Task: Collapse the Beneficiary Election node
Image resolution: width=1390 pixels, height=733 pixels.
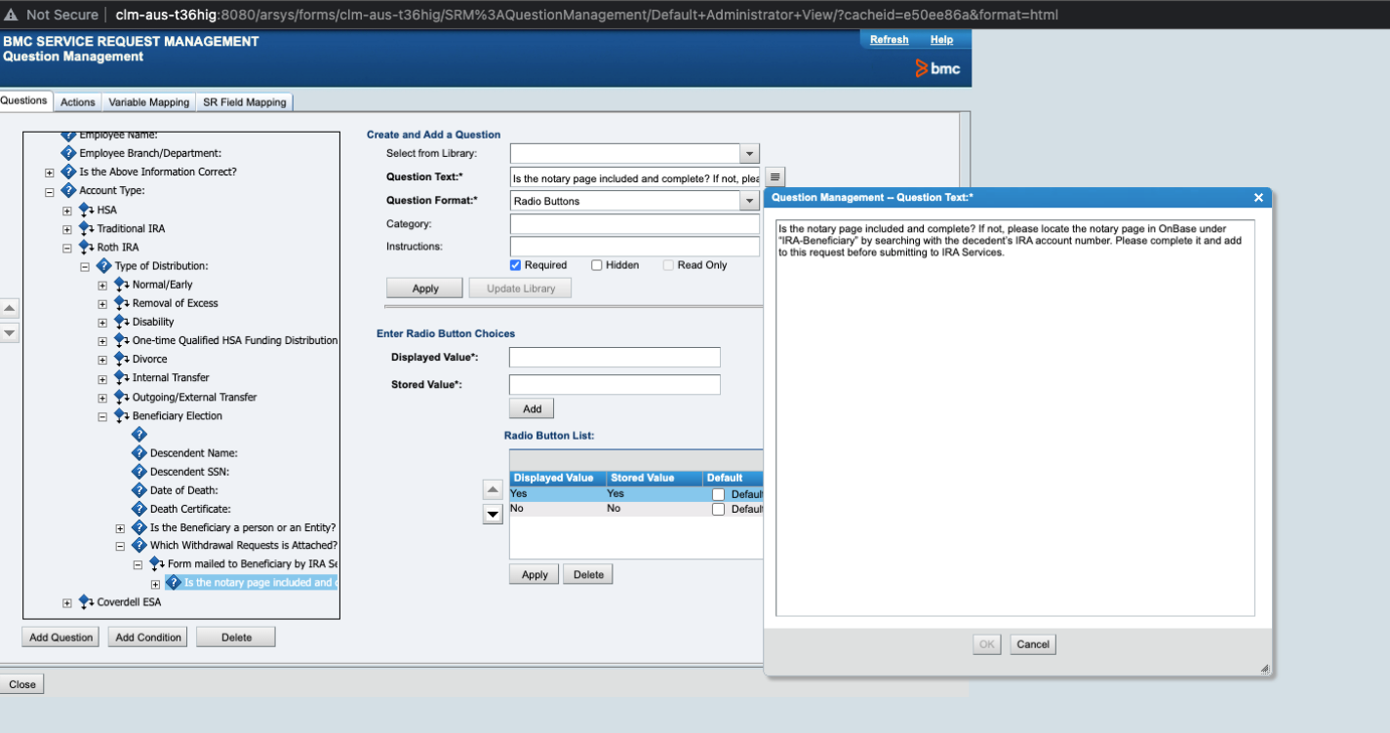Action: [x=102, y=416]
